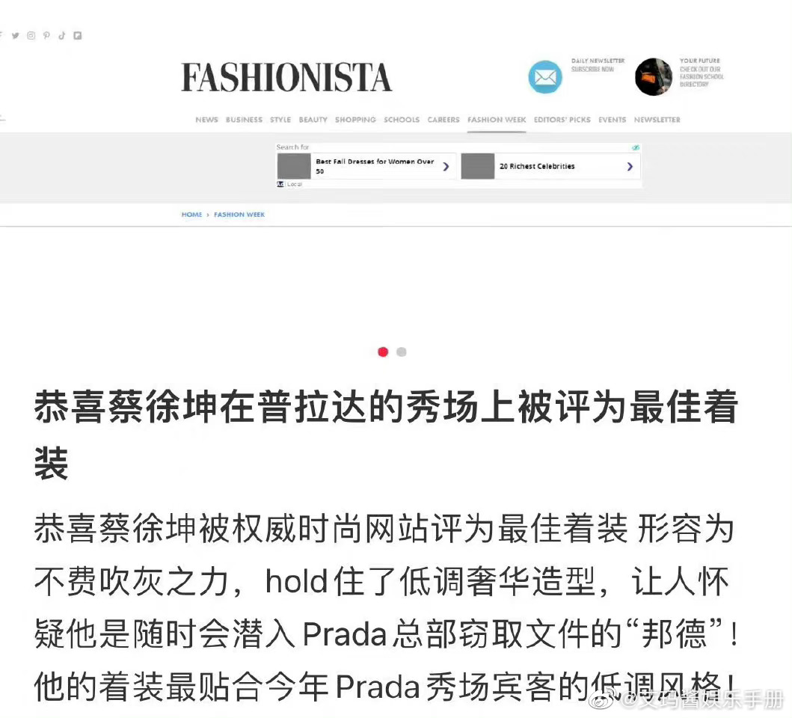Go to Editors' Picks section

click(x=562, y=120)
